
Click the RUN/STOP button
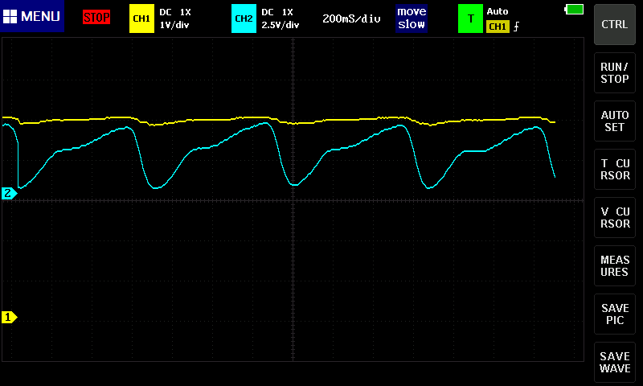(x=615, y=72)
